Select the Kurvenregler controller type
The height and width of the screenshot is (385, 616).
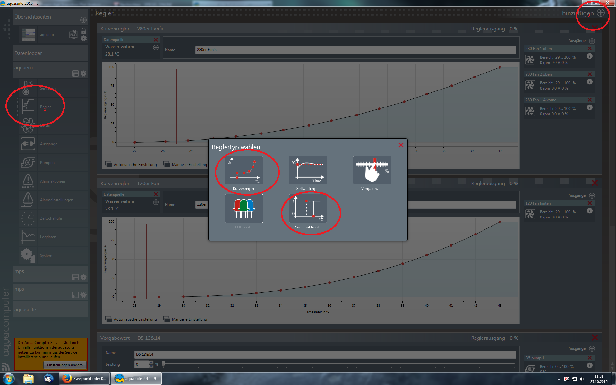point(244,170)
